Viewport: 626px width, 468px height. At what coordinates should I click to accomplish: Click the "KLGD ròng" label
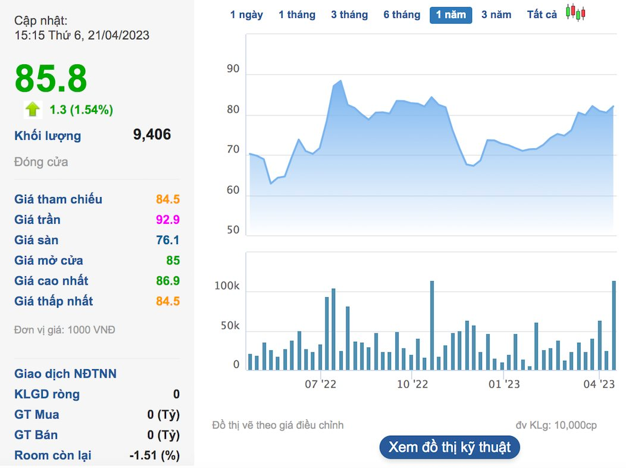click(47, 394)
